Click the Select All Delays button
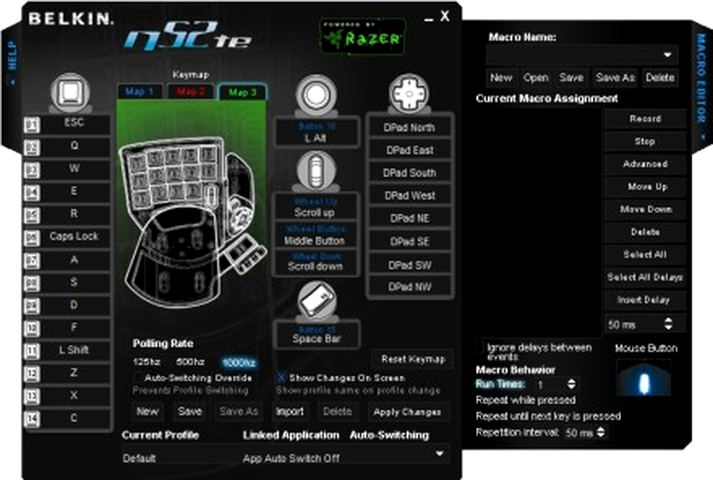 pos(646,278)
